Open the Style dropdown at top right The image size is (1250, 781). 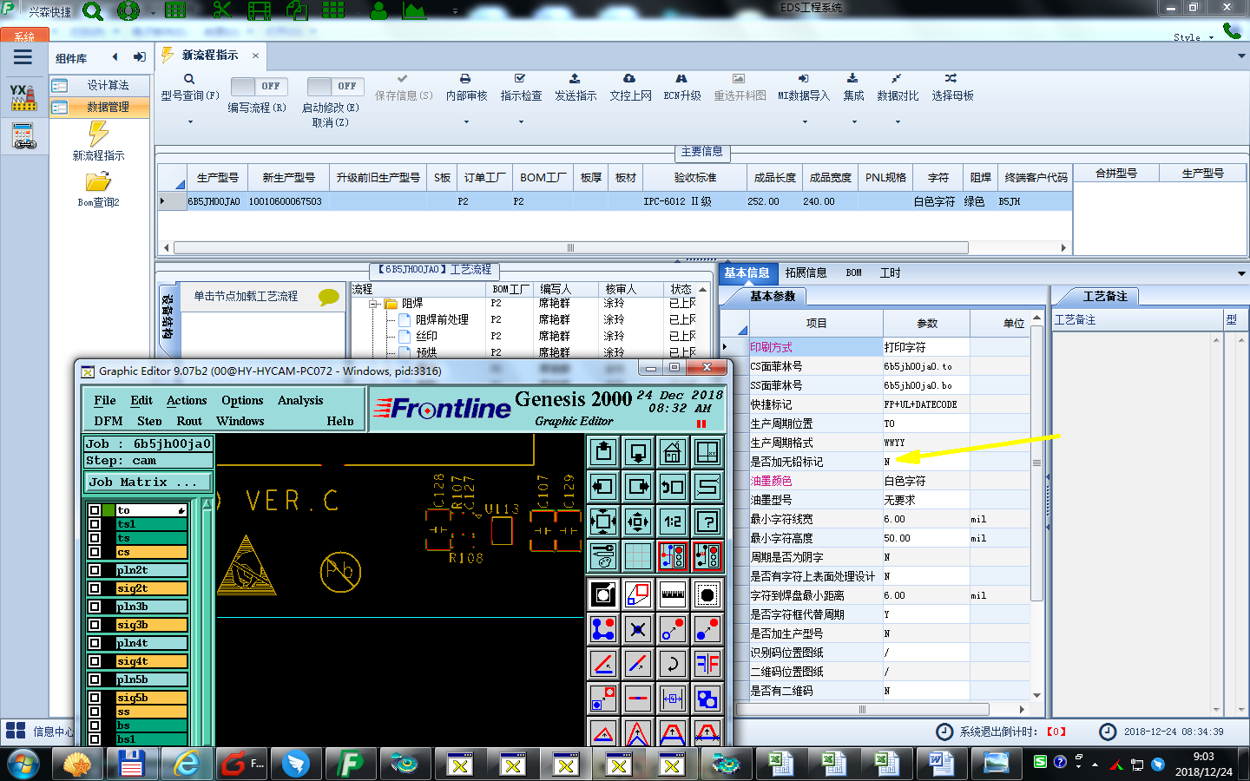1194,37
